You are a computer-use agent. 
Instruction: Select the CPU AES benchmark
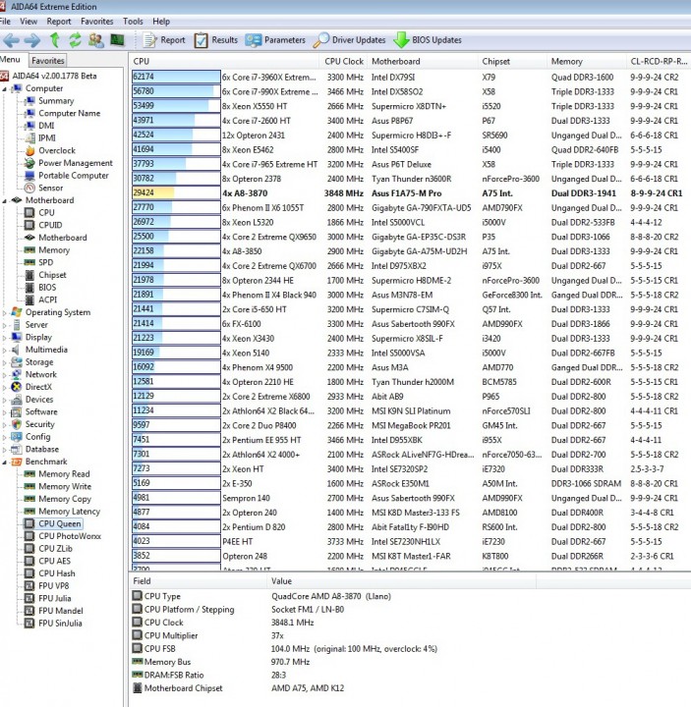coord(54,561)
